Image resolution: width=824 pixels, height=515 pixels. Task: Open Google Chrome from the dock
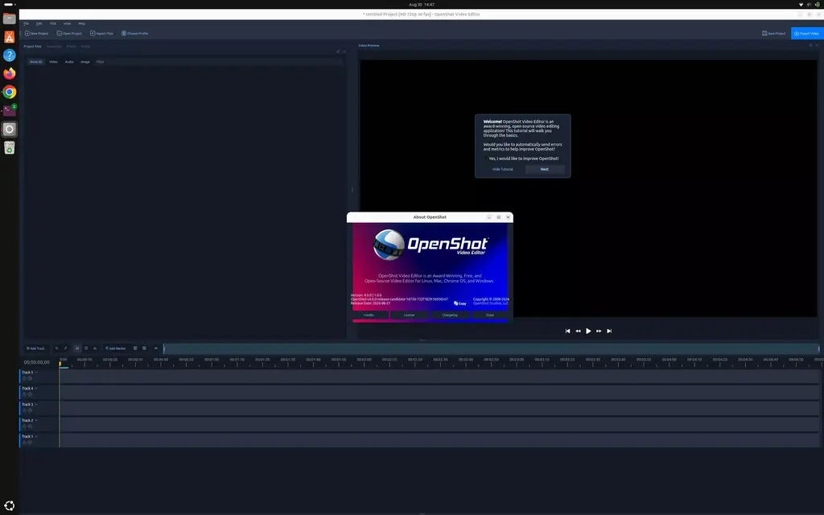(x=10, y=92)
